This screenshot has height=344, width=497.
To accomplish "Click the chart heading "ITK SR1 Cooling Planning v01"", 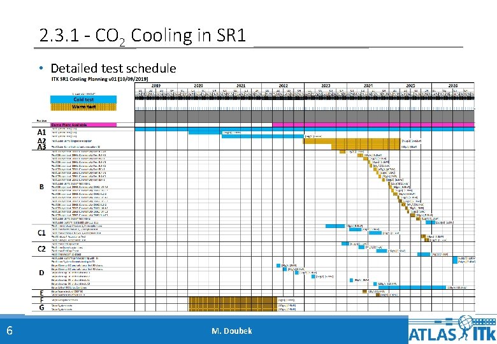I will click(x=100, y=79).
